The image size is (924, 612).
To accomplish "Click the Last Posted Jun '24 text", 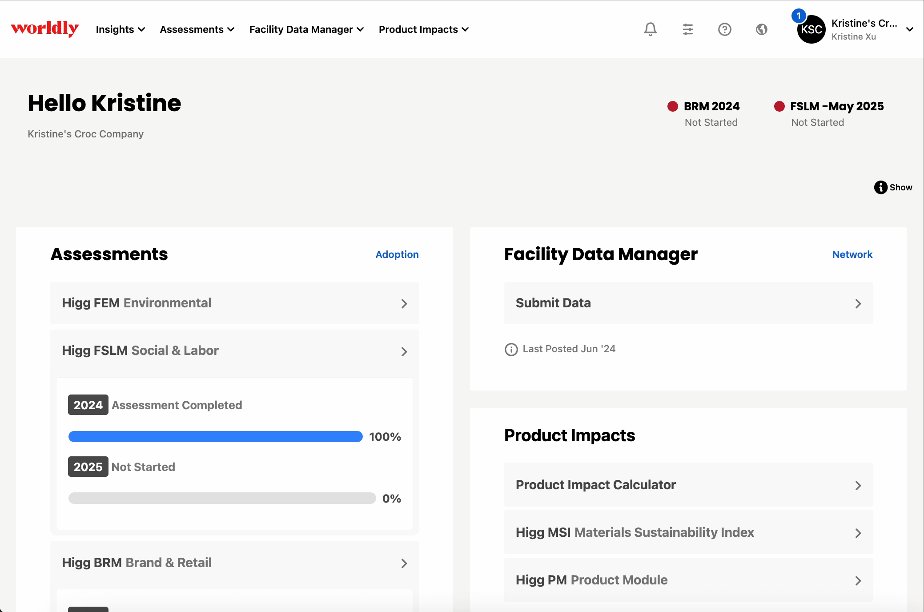I will coord(569,349).
